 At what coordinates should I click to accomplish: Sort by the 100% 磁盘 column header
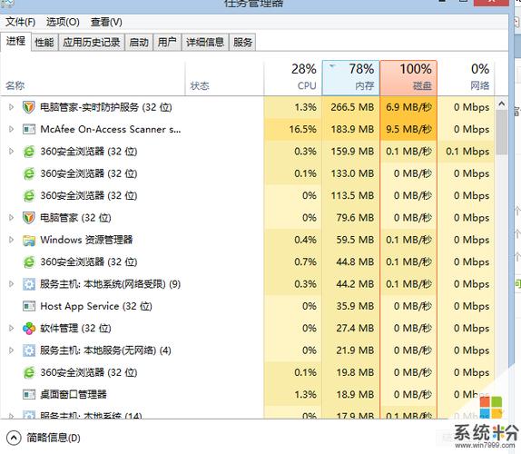pyautogui.click(x=408, y=78)
